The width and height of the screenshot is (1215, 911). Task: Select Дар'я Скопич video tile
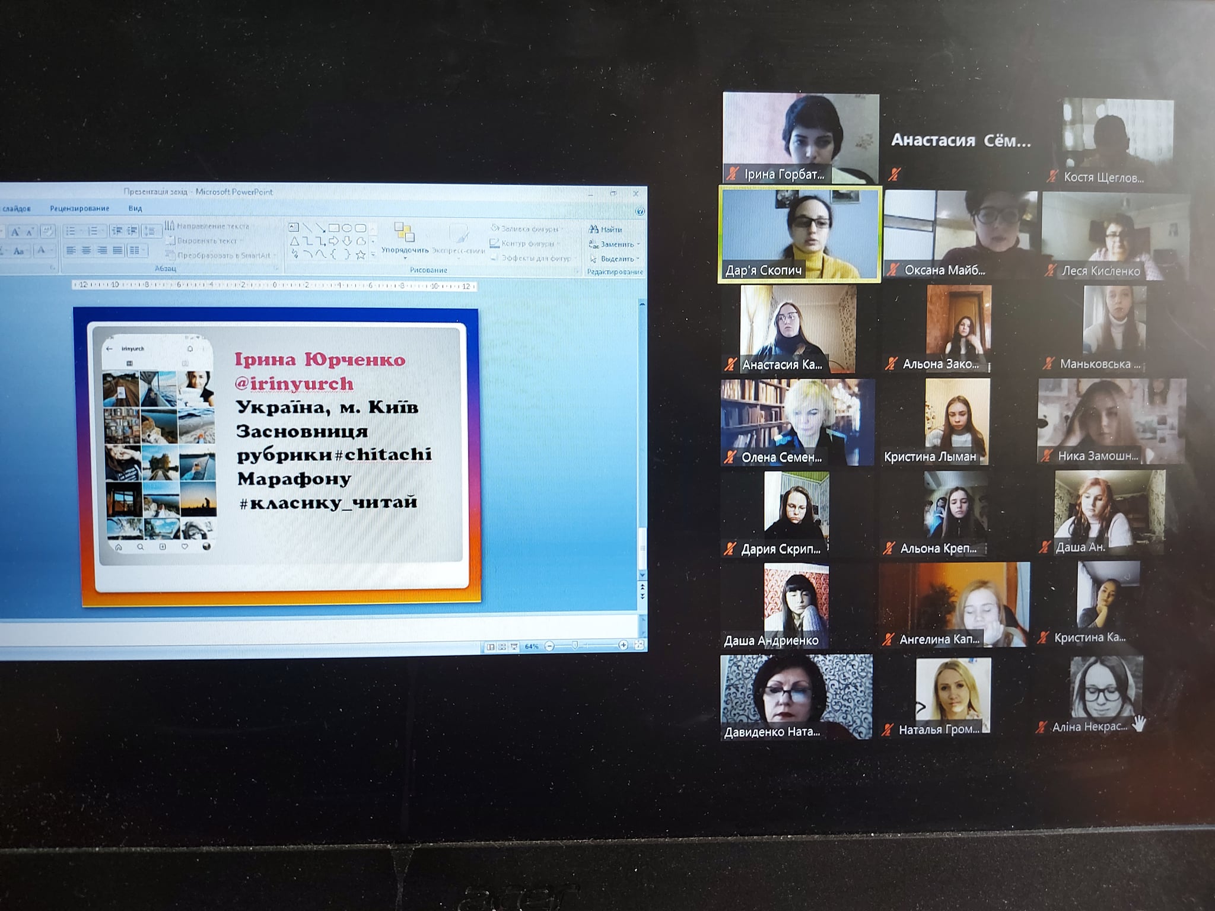tap(800, 234)
